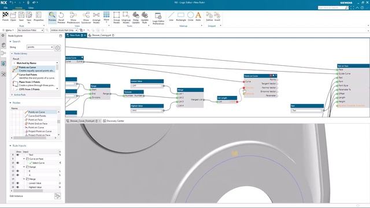The height and width of the screenshot is (208, 370).
Task: Switch to the Home ribbon tab
Action: point(18,8)
